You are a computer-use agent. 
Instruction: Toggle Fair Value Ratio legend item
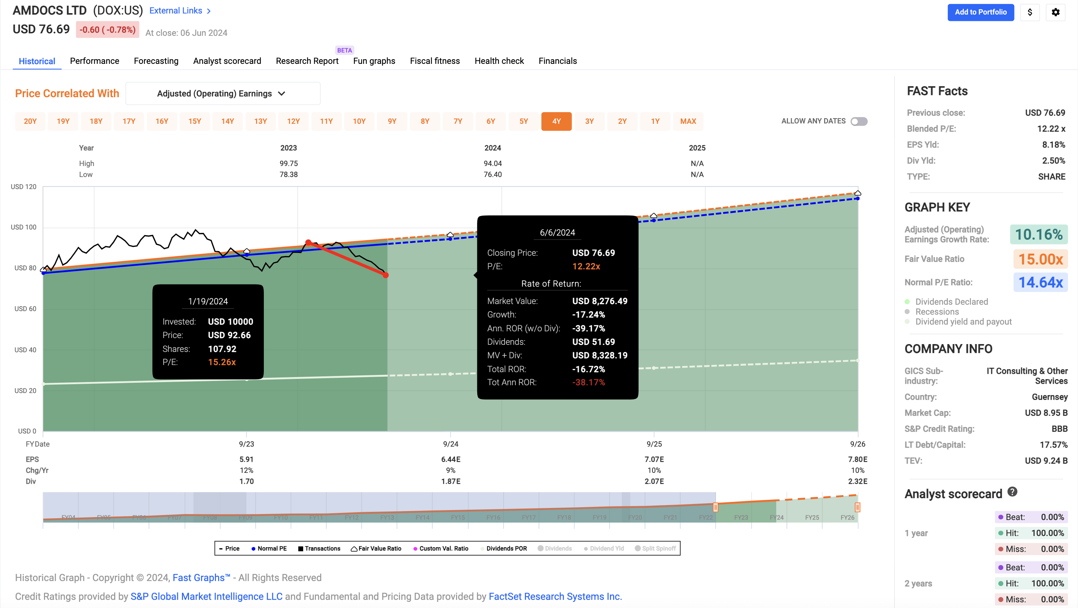(x=376, y=548)
